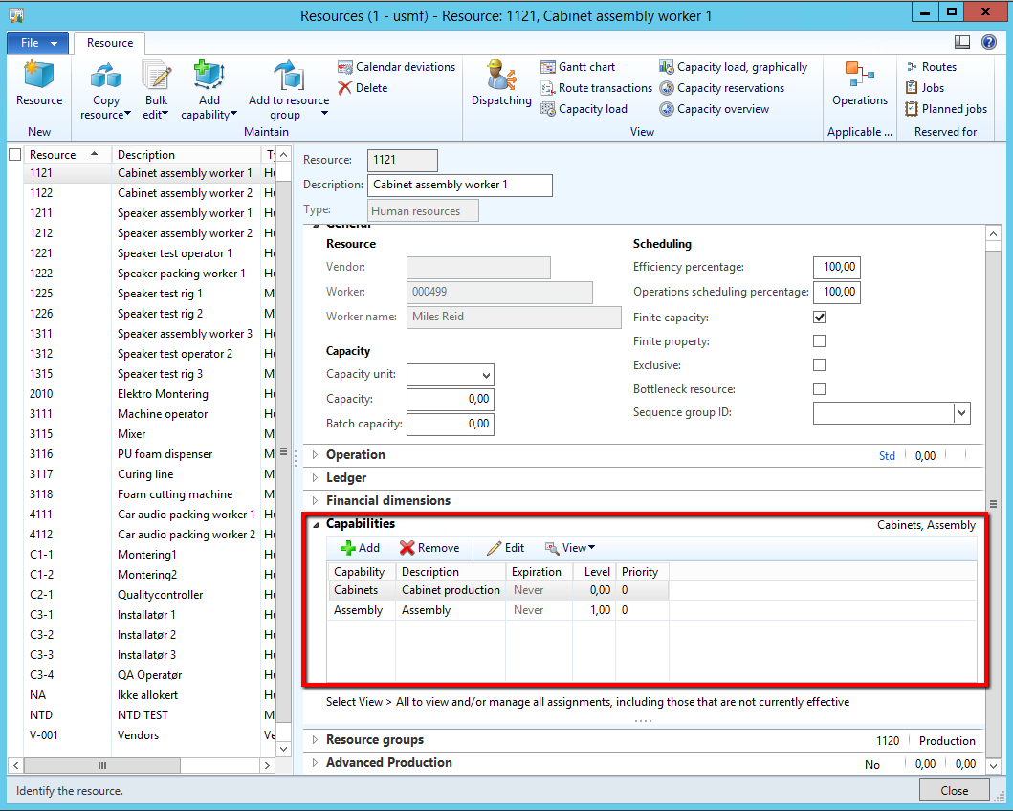
Task: Open the Planned jobs icon
Action: pos(912,109)
